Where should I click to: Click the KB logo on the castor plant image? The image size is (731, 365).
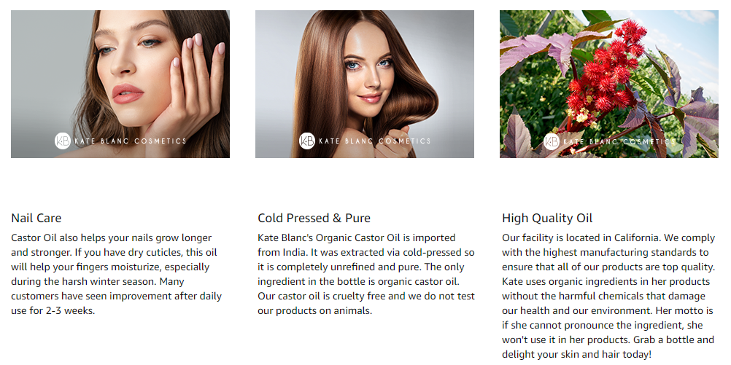click(x=552, y=141)
